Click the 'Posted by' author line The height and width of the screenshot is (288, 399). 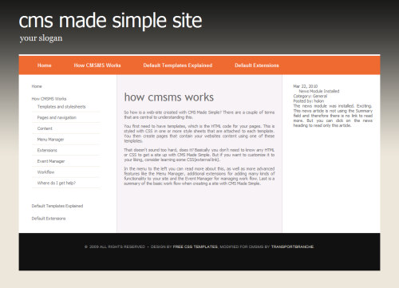[x=309, y=101]
